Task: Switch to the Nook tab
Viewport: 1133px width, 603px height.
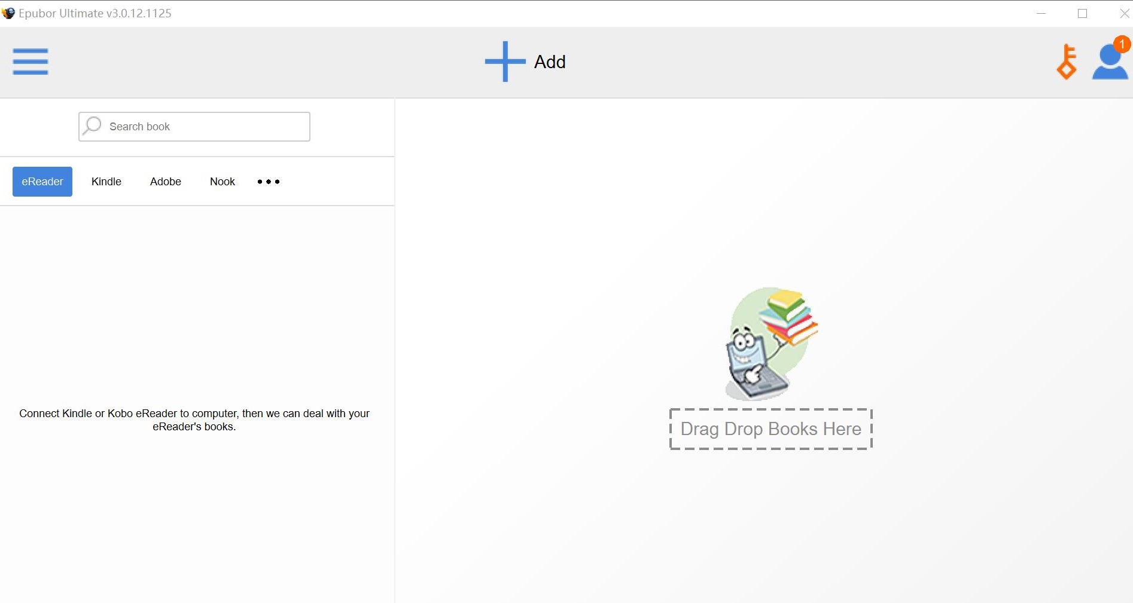Action: click(x=223, y=182)
